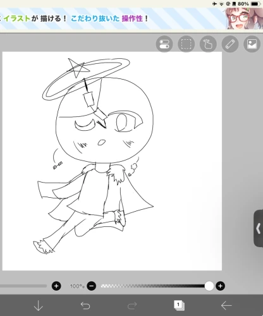This screenshot has width=263, height=316.
Task: Redo the previous stroke
Action: (x=132, y=305)
